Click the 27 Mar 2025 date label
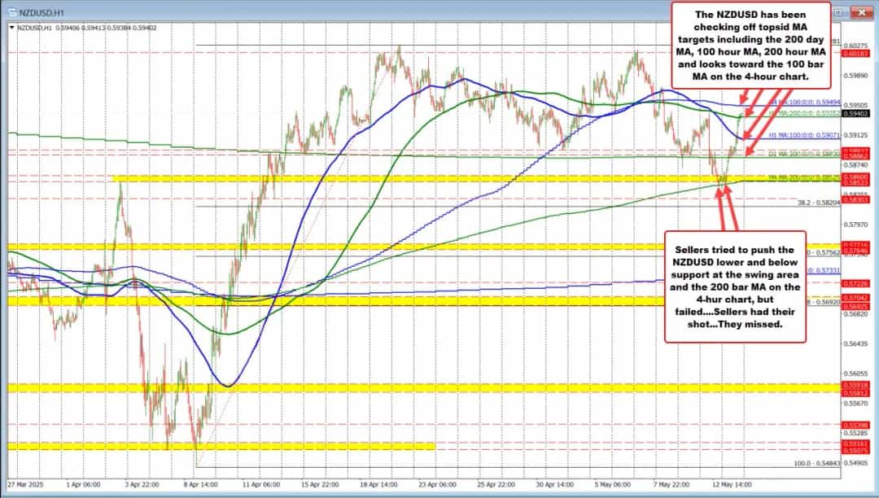Viewport: 879px width, 498px height. click(27, 483)
